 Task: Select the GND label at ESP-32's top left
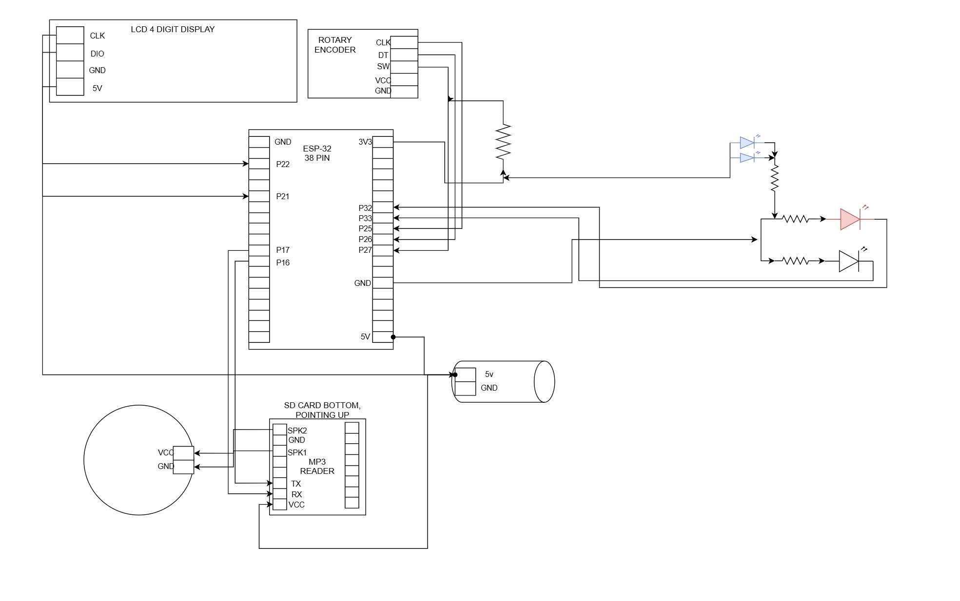pyautogui.click(x=283, y=142)
